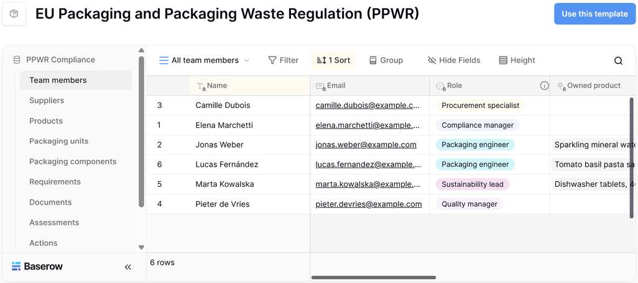Viewport: 638px width, 283px height.
Task: Click the Quality manager role tag
Action: click(x=469, y=204)
